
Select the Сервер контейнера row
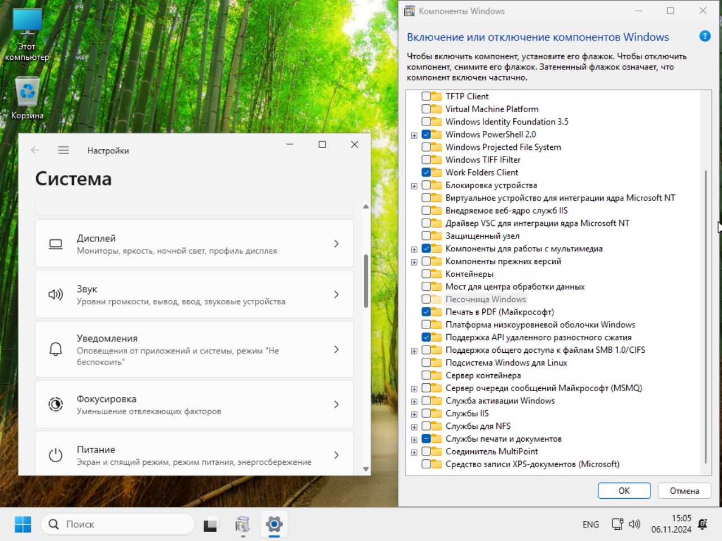coord(483,375)
